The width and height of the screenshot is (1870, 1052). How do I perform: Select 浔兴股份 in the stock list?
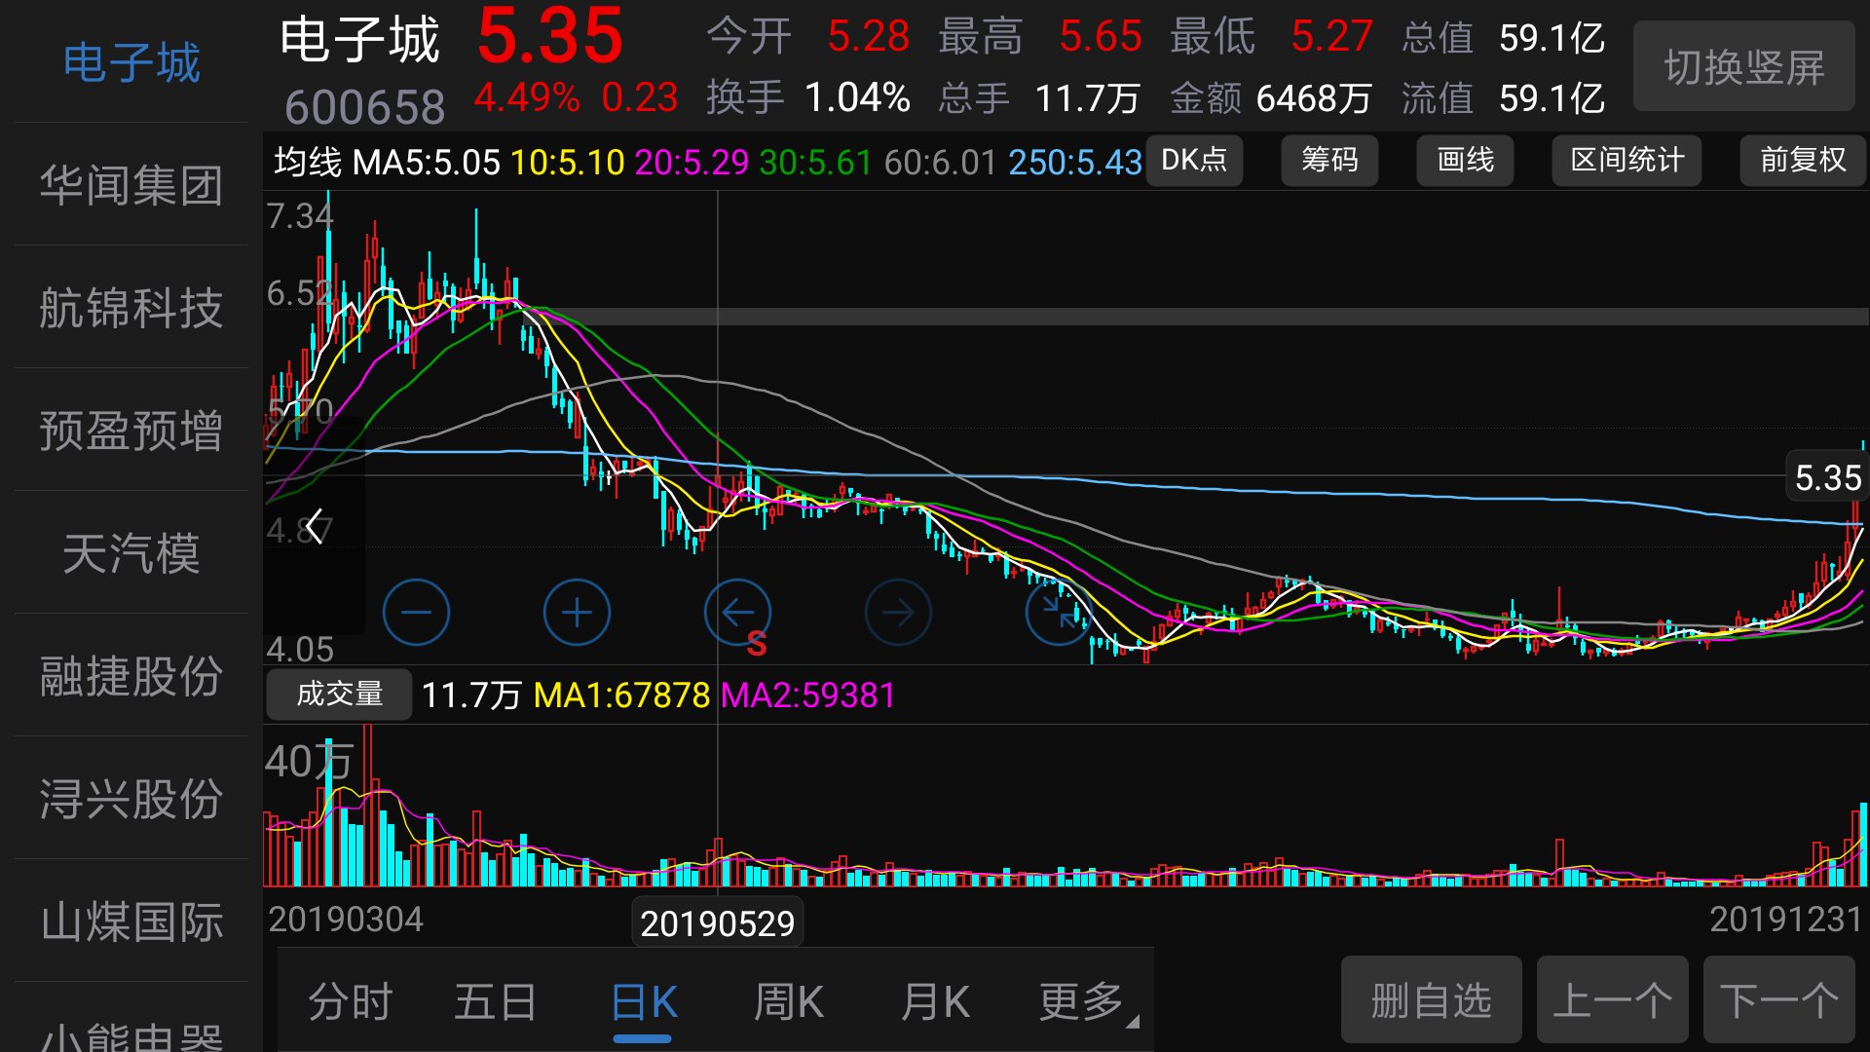click(131, 799)
